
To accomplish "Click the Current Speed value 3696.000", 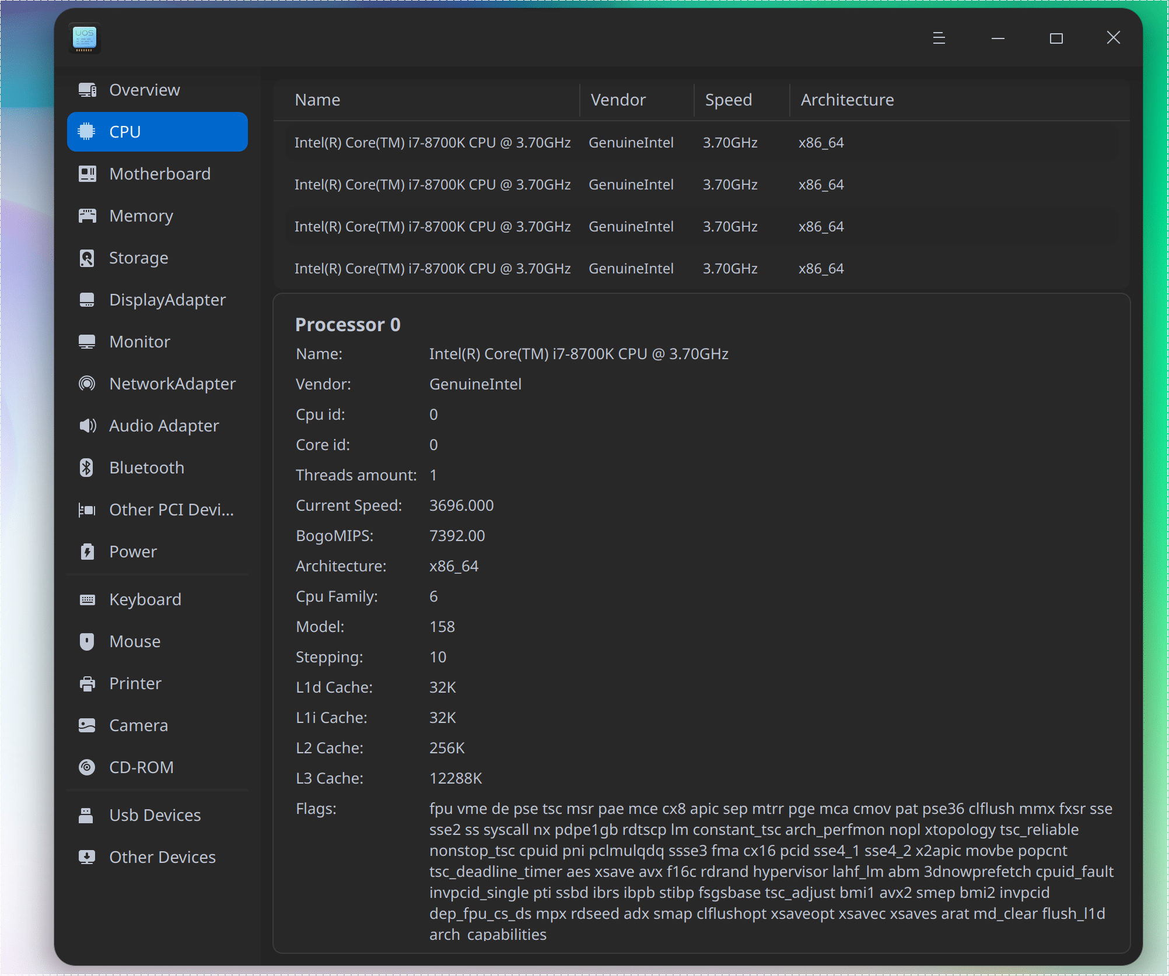I will 461,505.
